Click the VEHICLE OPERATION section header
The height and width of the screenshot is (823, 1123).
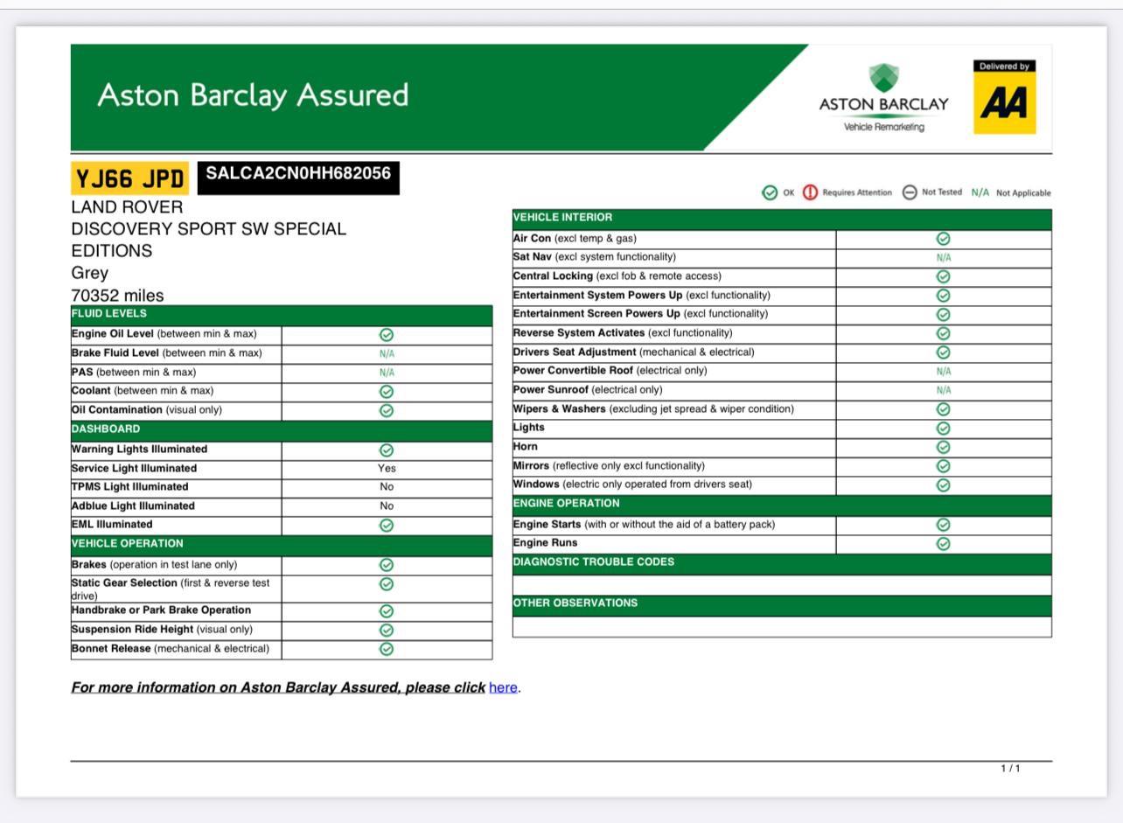coord(282,545)
